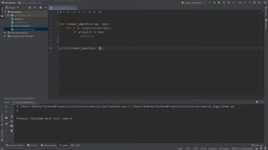Update project using the blue Git arrow
The height and width of the screenshot is (150, 268).
pos(245,3)
